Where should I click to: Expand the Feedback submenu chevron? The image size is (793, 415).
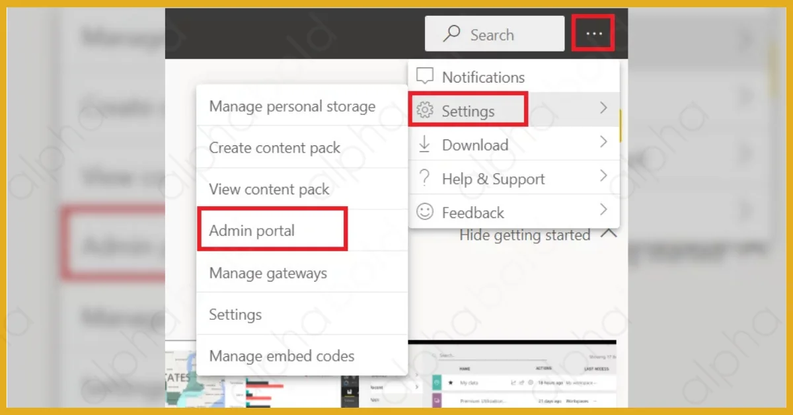pos(603,209)
